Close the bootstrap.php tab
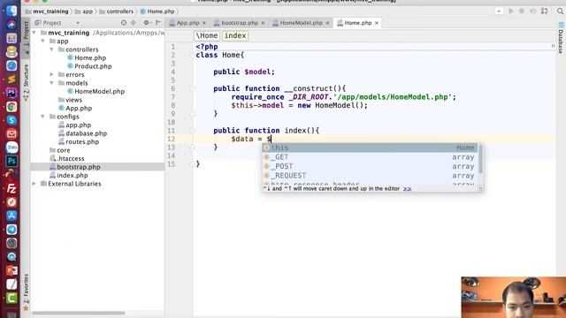The width and height of the screenshot is (566, 318). [264, 23]
